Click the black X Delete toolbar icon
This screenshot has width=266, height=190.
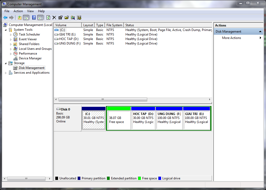54,18
